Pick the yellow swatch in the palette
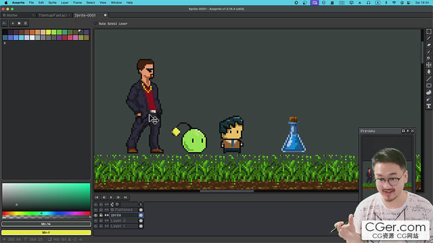Image resolution: width=433 pixels, height=243 pixels. click(48, 32)
